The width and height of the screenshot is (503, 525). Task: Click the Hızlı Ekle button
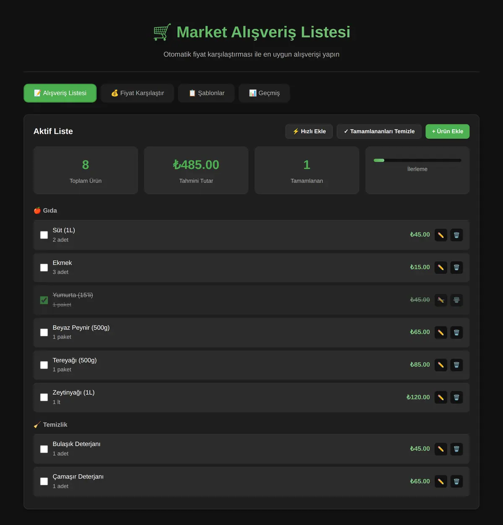(309, 131)
